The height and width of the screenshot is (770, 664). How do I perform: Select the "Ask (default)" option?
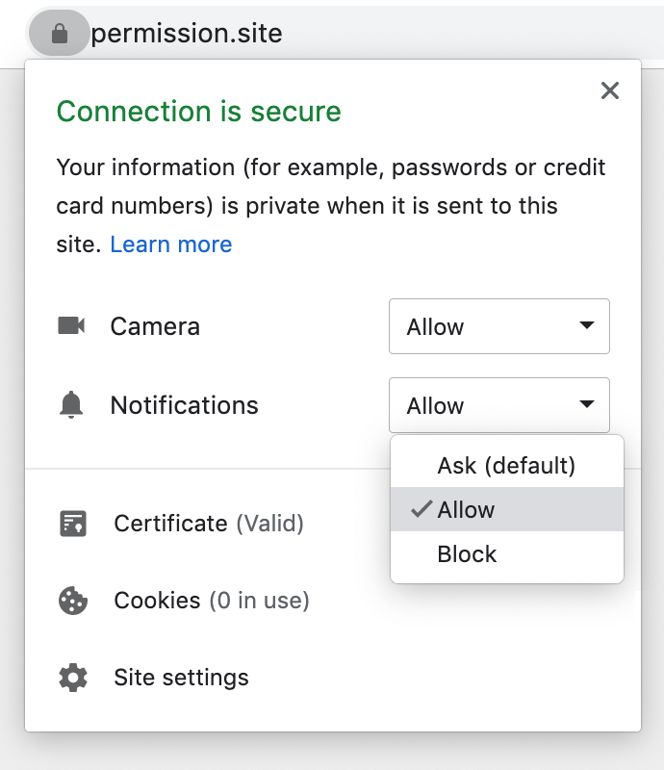point(506,466)
